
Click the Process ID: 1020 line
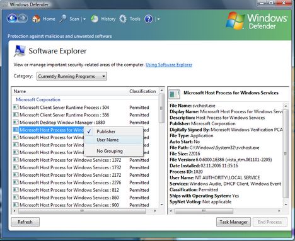[186, 172]
